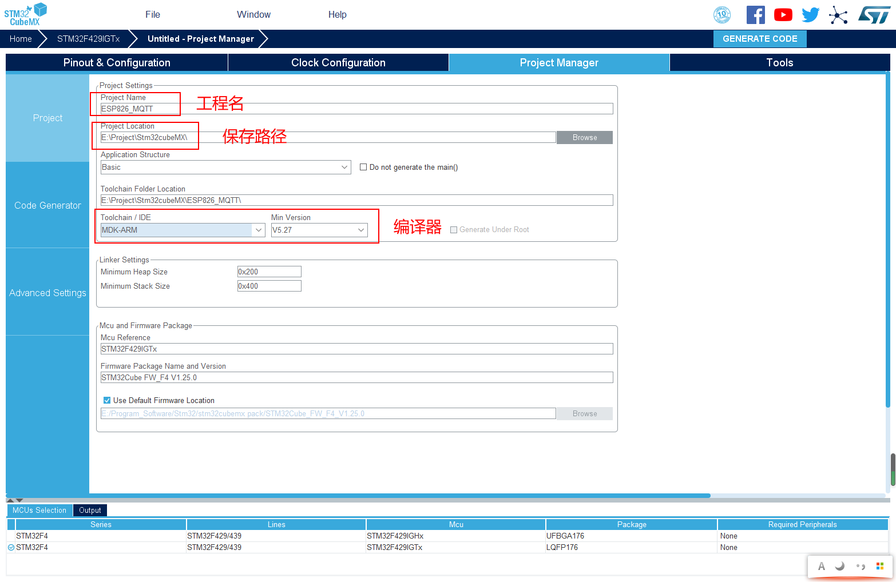
Task: Select the STM32F429IGTx table cell
Action: [x=456, y=547]
